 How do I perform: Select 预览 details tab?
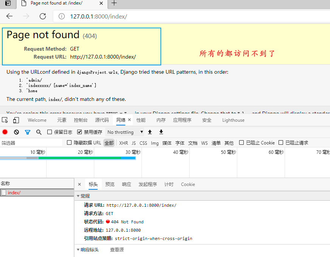pos(110,184)
